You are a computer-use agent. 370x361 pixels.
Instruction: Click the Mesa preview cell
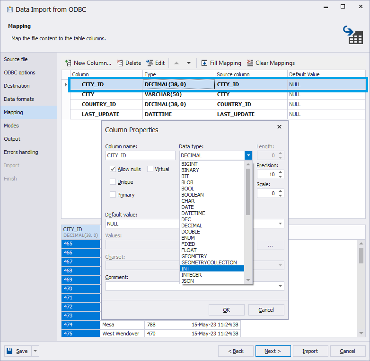click(x=122, y=325)
